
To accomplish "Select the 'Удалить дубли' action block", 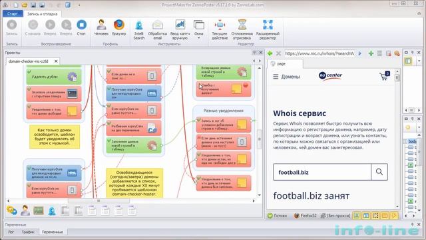I will click(x=54, y=77).
